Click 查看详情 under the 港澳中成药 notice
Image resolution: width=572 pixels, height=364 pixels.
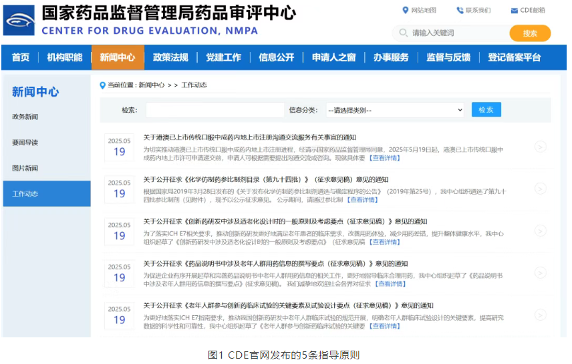[384, 158]
